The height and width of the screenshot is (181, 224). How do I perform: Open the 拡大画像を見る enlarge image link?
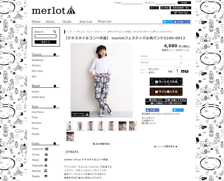[101, 144]
